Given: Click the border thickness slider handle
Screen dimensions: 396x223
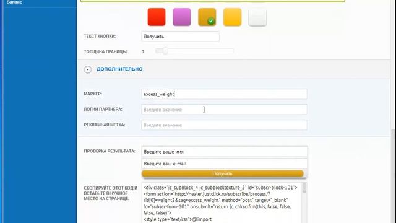Looking at the screenshot, I should [x=165, y=51].
